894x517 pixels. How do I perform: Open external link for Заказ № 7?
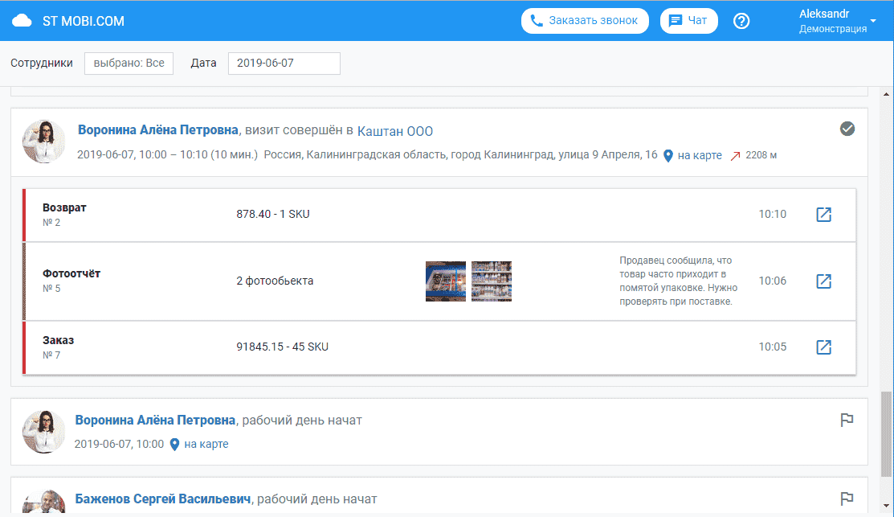(823, 347)
